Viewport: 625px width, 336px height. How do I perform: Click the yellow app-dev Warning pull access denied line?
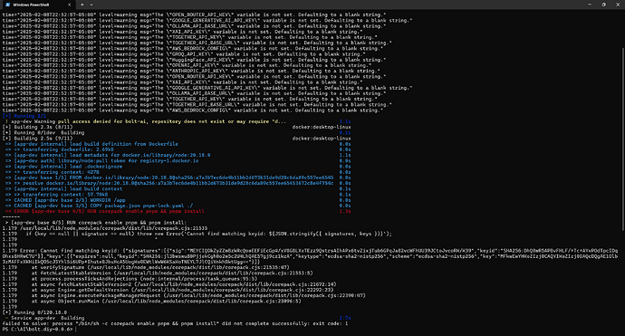146,121
